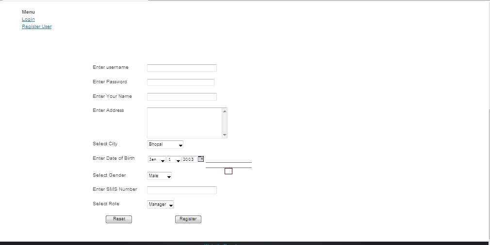490x245 pixels.
Task: Click the Enter Your Name label
Action: pos(112,96)
